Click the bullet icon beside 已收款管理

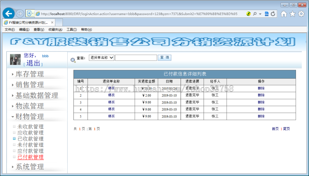14,138
